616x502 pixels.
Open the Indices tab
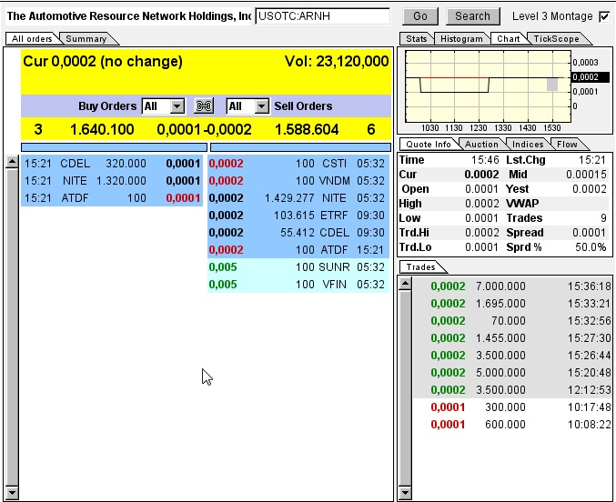pos(528,145)
